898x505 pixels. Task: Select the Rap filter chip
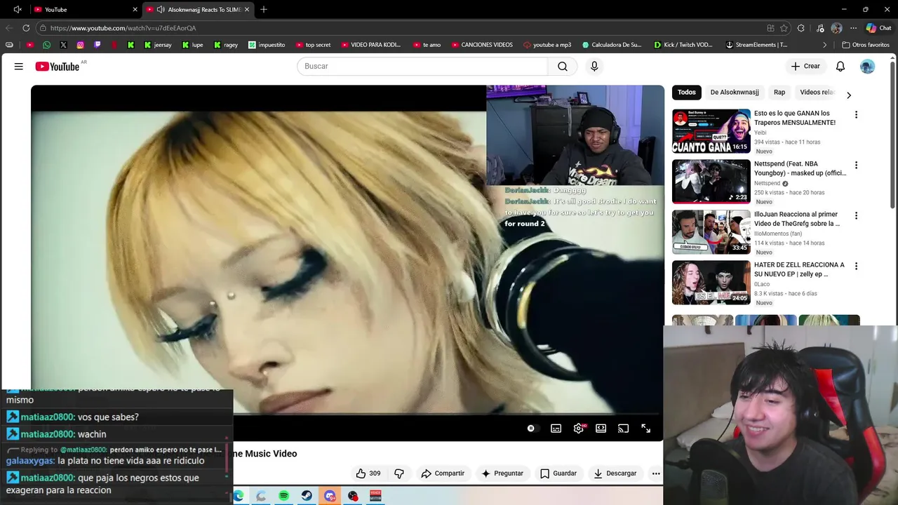[779, 92]
